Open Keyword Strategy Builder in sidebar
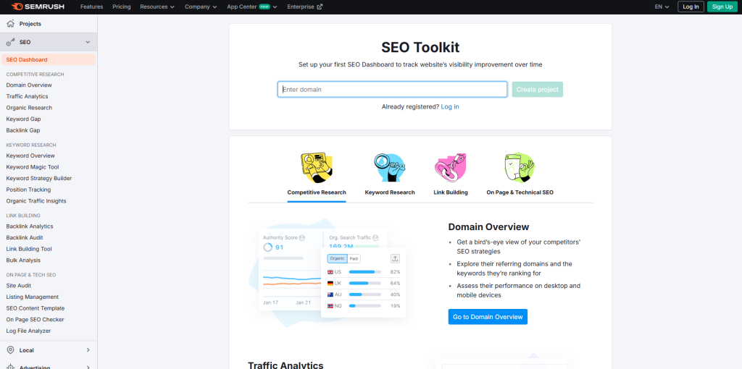 (x=39, y=178)
